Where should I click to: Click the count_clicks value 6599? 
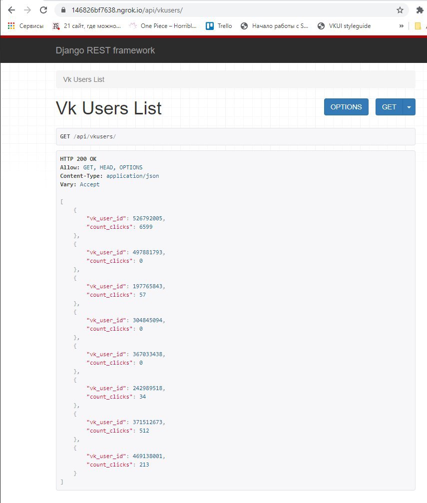pyautogui.click(x=146, y=227)
